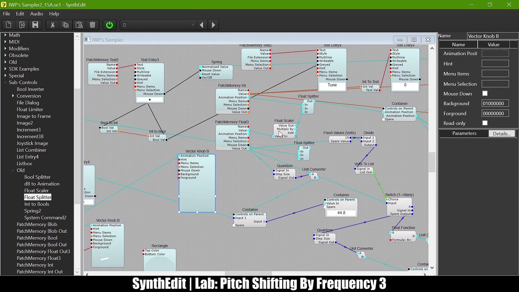
Task: Click the Details... button
Action: pos(502,133)
